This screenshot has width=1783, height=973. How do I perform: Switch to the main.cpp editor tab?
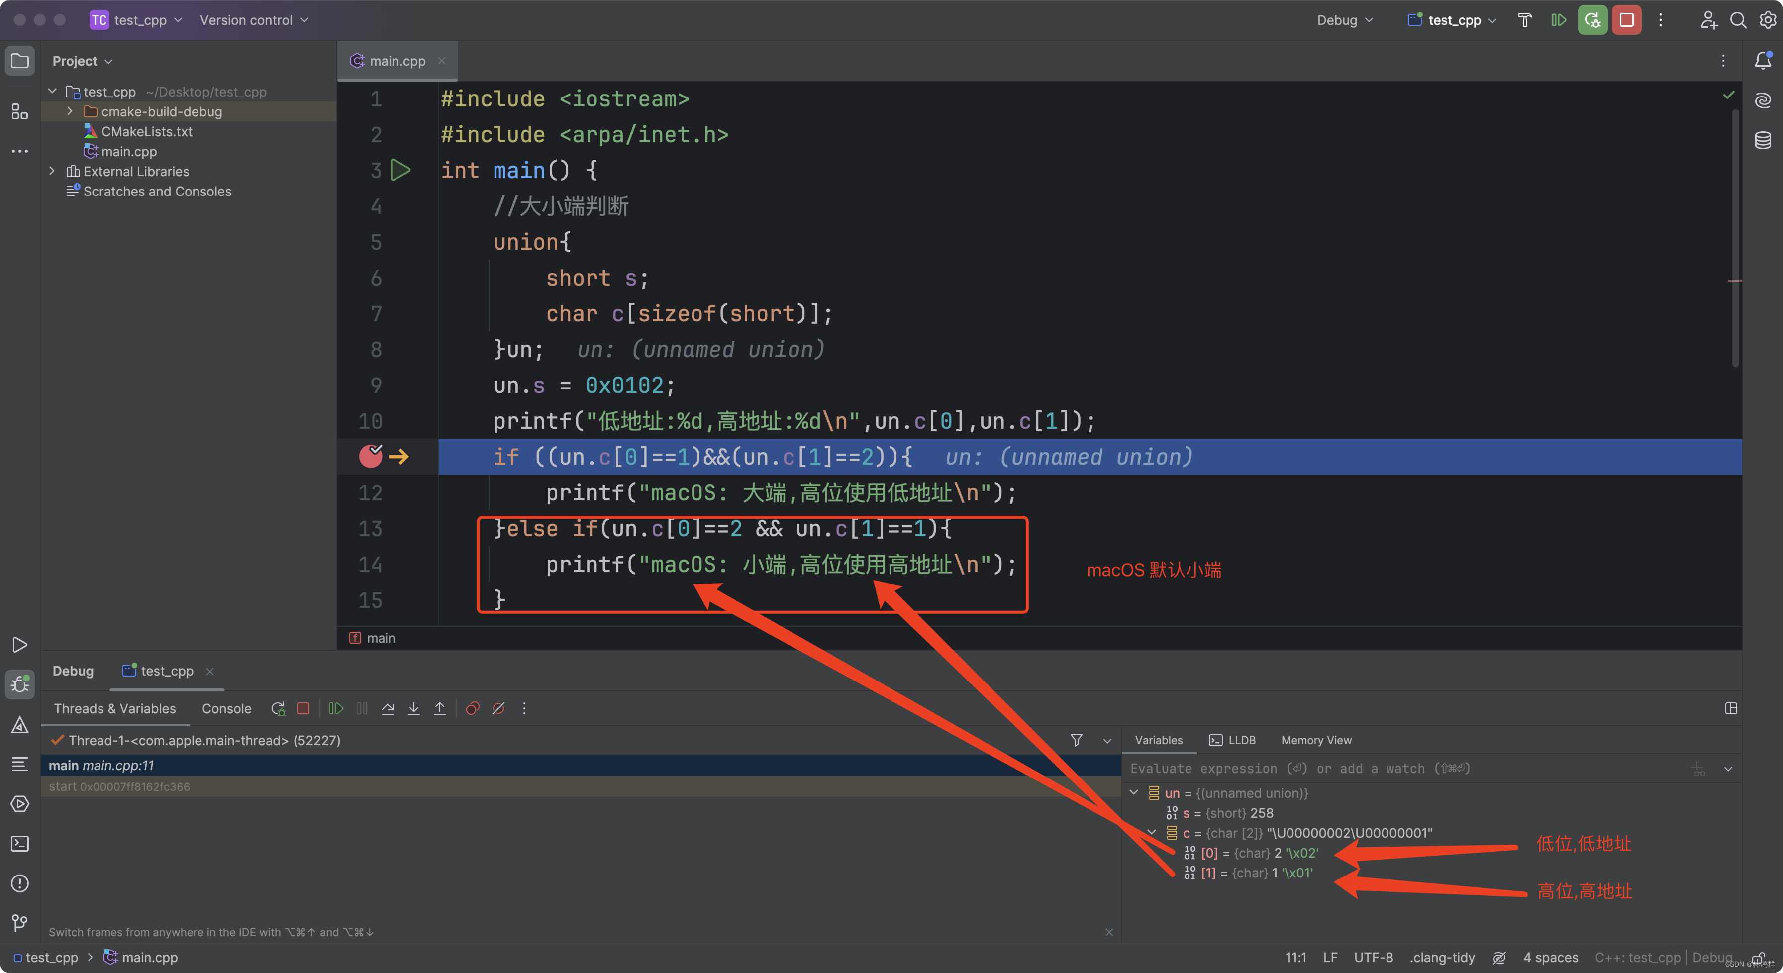397,61
